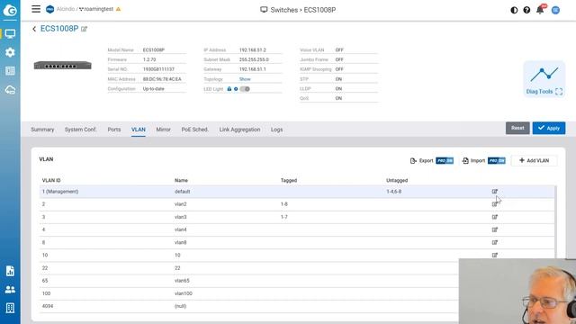Edit VLAN 1 (Management) row

(494, 192)
